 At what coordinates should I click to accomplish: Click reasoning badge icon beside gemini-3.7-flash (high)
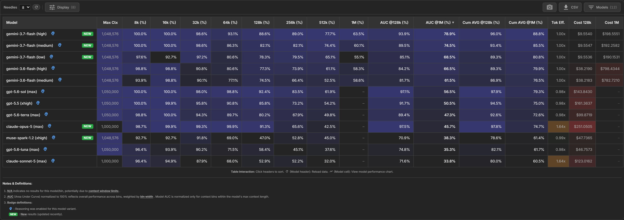(53, 34)
